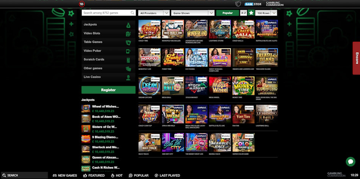Open the Snakes and Ladders Live thumbnail
Viewport: 360px width, 179px height.
point(243,57)
